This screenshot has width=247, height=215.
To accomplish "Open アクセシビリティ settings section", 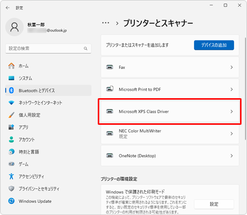I will (48, 176).
